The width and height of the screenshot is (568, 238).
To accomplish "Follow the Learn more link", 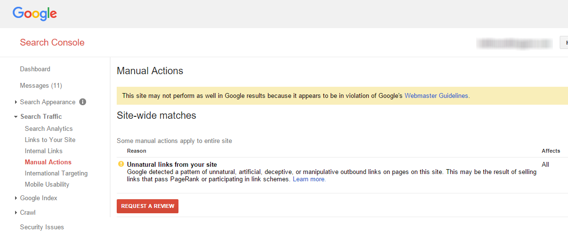I will pyautogui.click(x=309, y=179).
